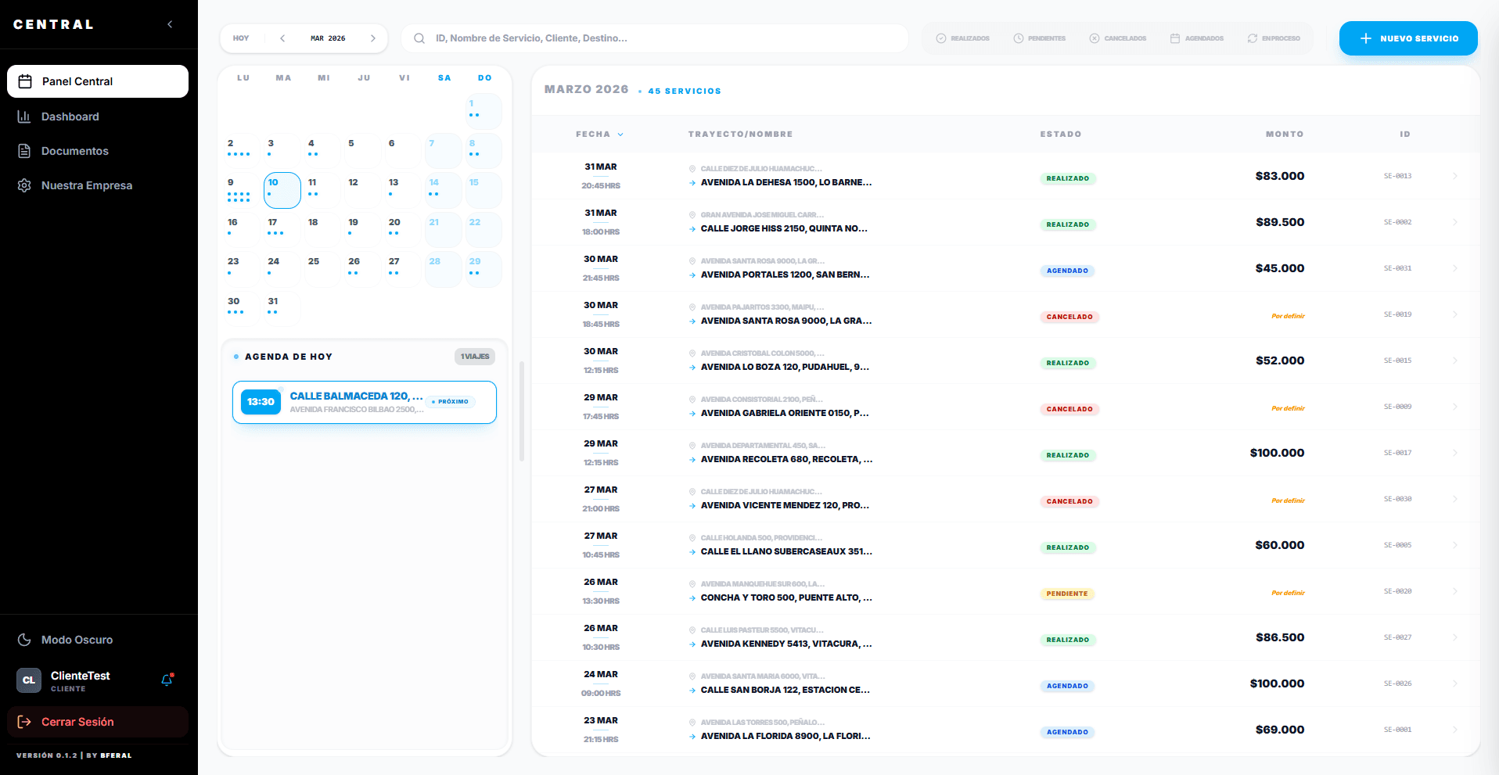Click the logout icon beside Cerrar Sesión
This screenshot has width=1499, height=775.
(x=24, y=722)
